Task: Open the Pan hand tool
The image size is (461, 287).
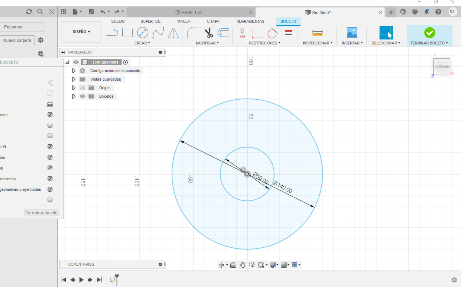Action: [242, 265]
